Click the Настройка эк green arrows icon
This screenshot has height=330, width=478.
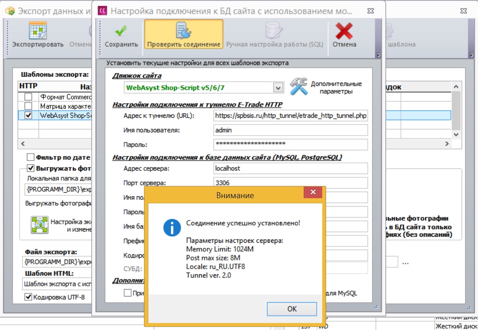(x=40, y=225)
